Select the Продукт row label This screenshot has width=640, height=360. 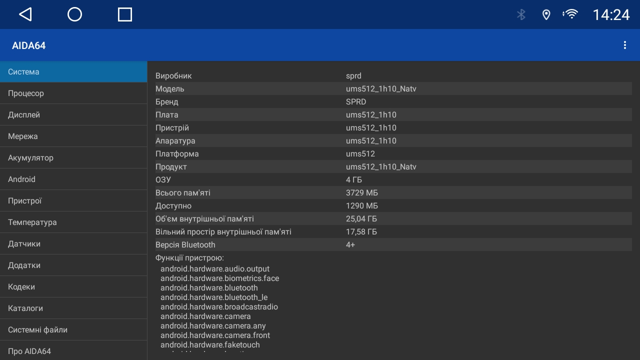pos(171,167)
